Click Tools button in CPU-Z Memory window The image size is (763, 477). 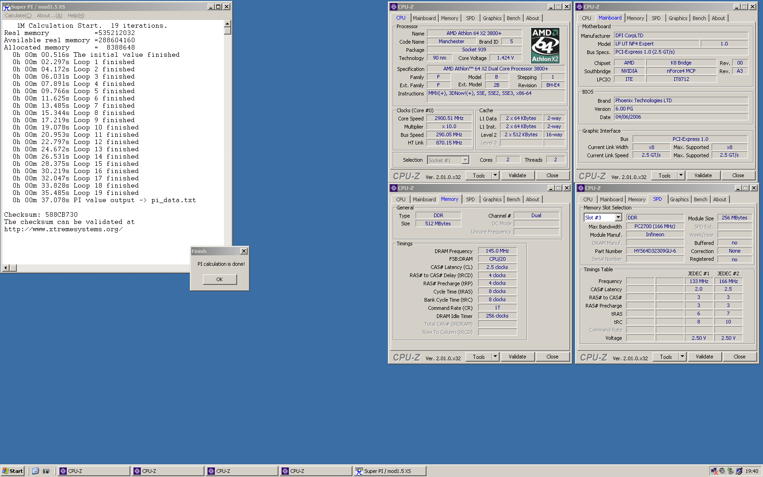point(479,357)
